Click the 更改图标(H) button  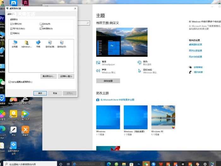(x=49, y=76)
